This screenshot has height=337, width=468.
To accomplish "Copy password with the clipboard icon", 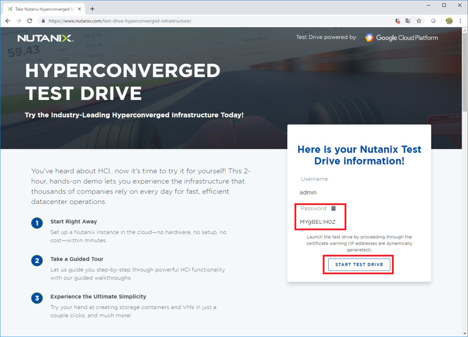I will (333, 208).
